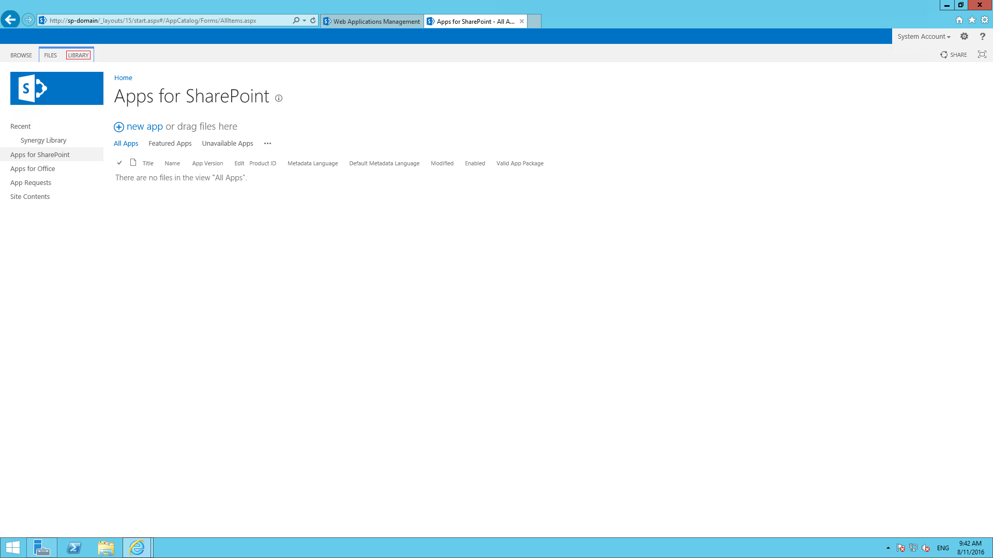This screenshot has width=993, height=558.
Task: Sort by Valid App Package column
Action: click(520, 163)
